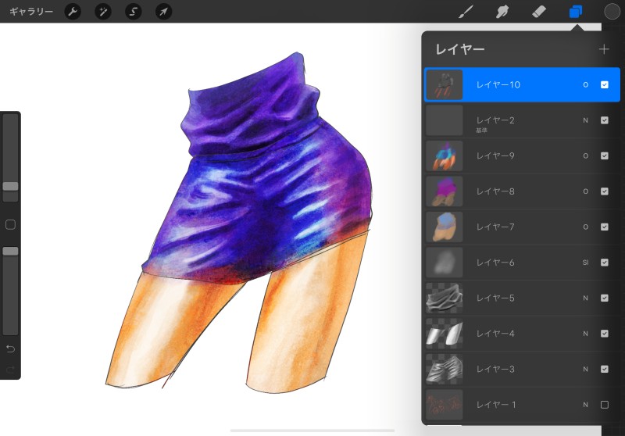This screenshot has width=625, height=436.
Task: Hide レイヤー7 using its checkbox
Action: click(x=604, y=227)
